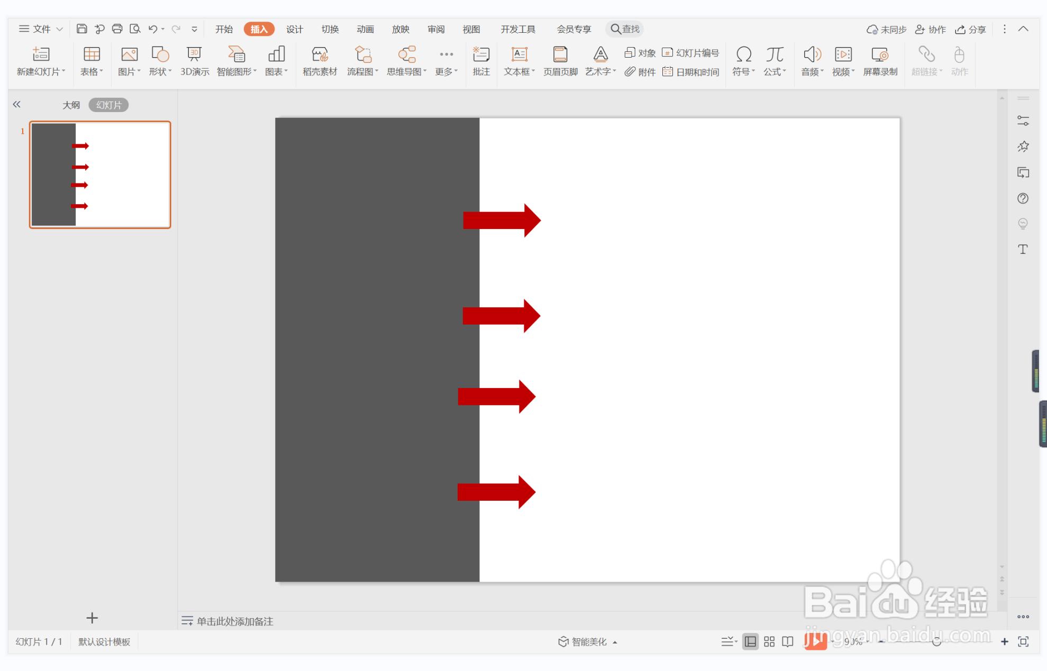Expand the More (更多) dropdown

[x=446, y=61]
